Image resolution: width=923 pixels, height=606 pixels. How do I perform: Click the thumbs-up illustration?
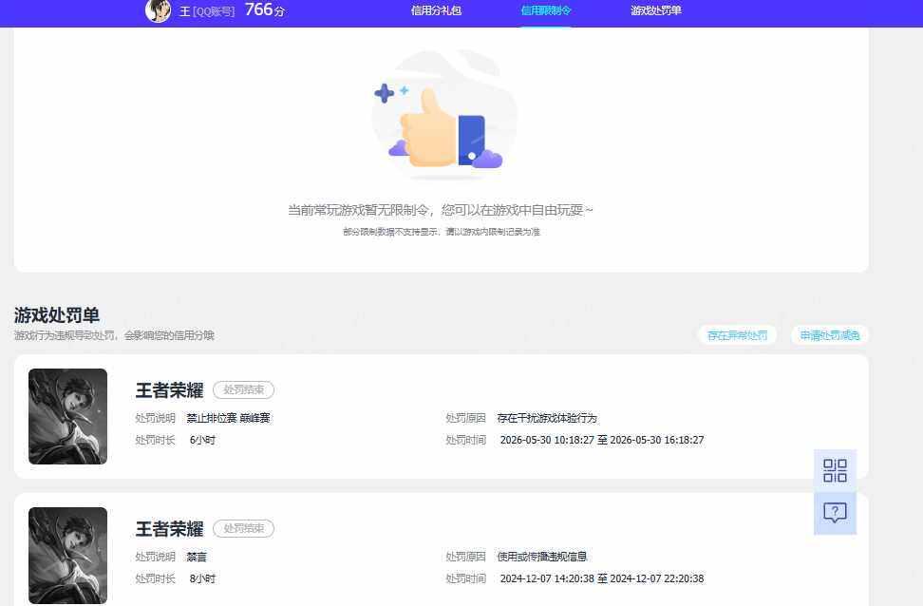[443, 115]
